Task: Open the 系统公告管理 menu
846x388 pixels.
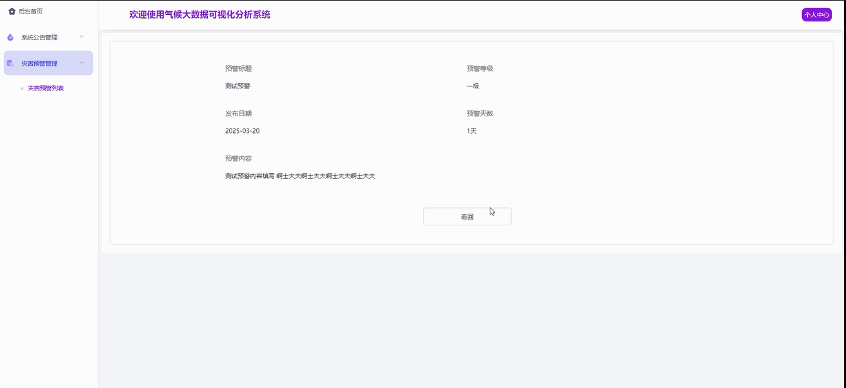Action: [49, 37]
